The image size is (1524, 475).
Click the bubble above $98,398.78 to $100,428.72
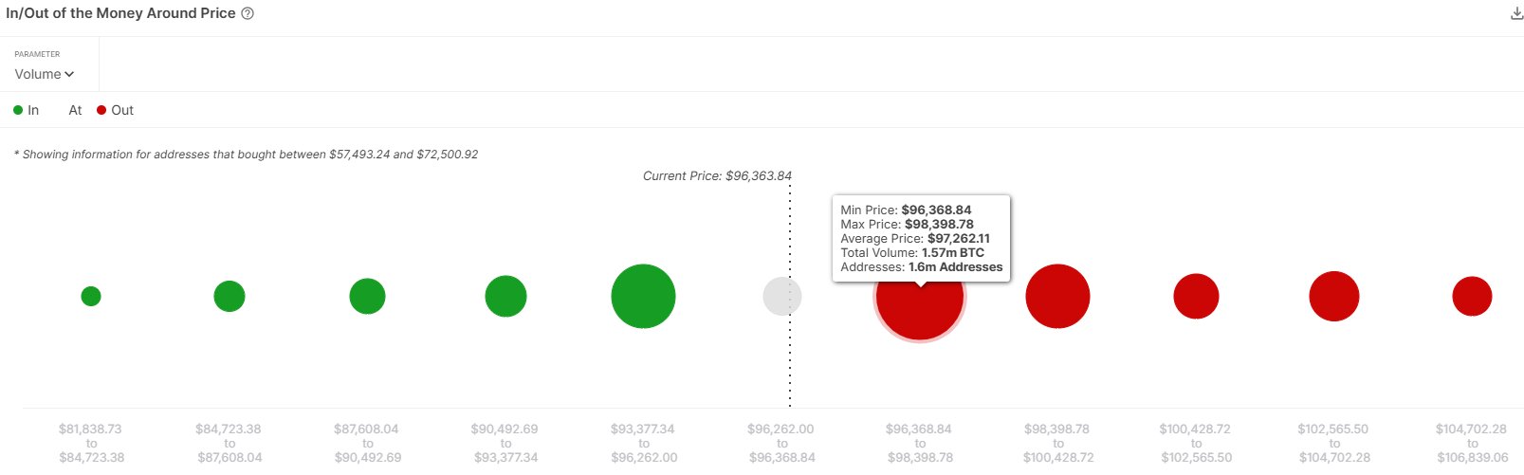coord(1057,297)
